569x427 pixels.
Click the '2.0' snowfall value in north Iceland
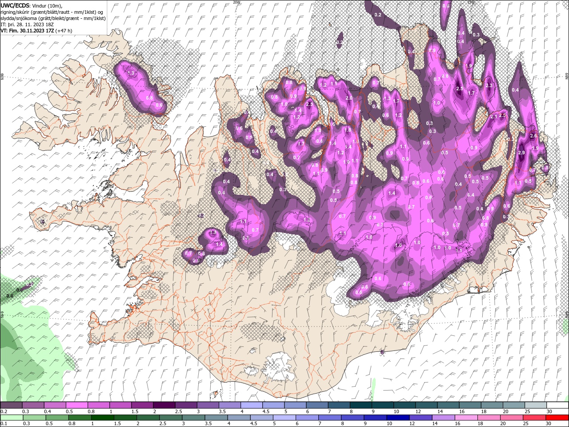tap(349, 98)
